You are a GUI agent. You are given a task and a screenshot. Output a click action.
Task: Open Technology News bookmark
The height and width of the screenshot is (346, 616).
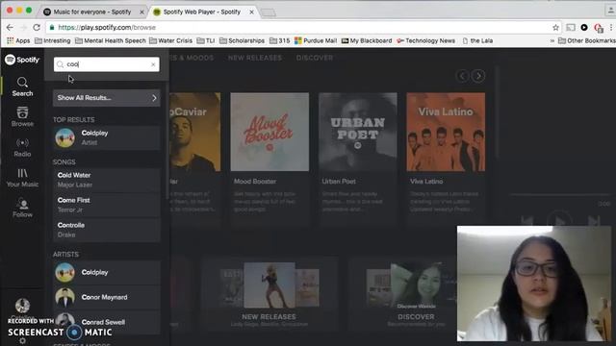click(425, 40)
